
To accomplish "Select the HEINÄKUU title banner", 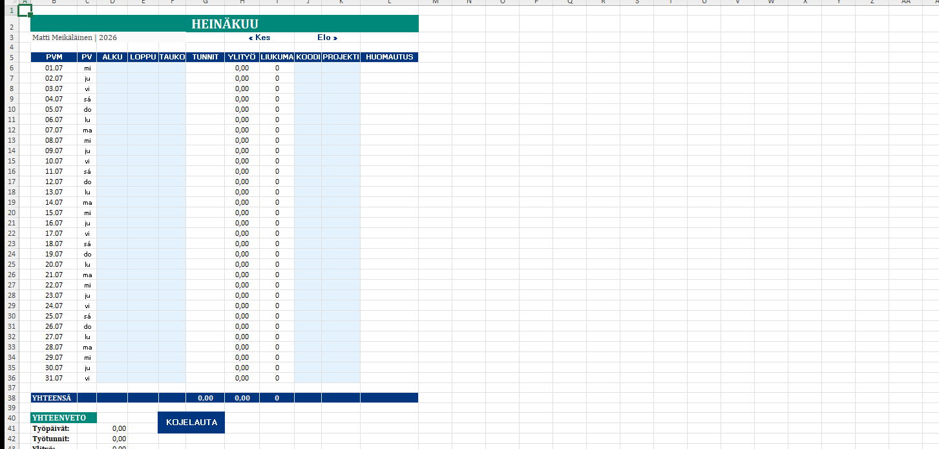I will point(224,25).
